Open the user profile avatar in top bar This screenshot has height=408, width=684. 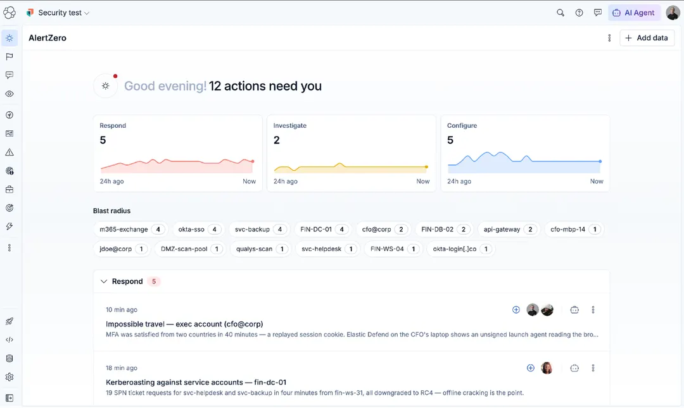(673, 13)
